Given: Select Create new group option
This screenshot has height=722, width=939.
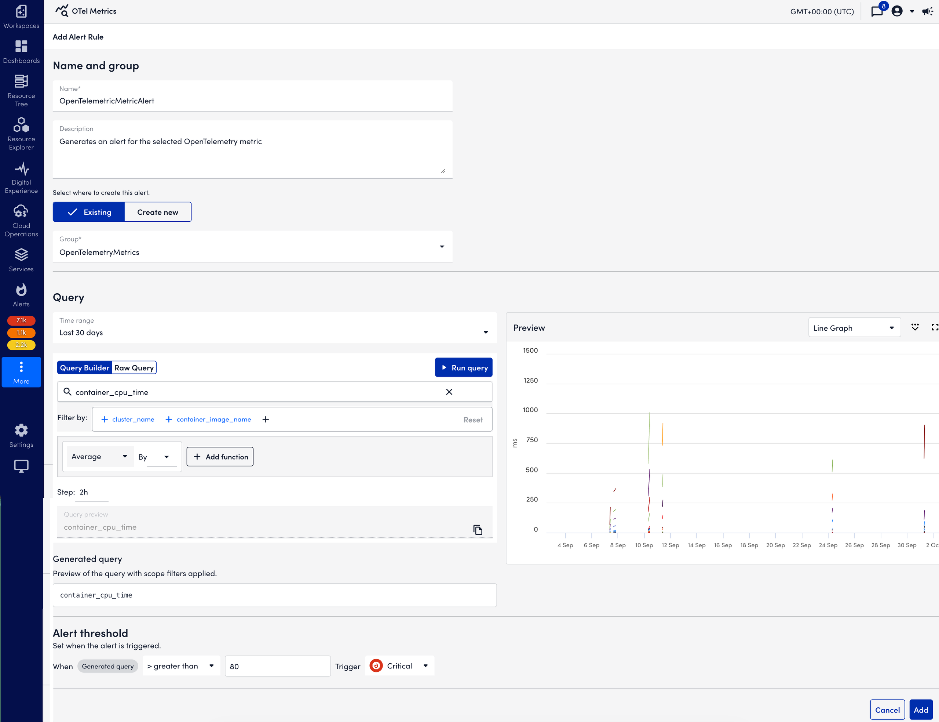Looking at the screenshot, I should tap(158, 212).
